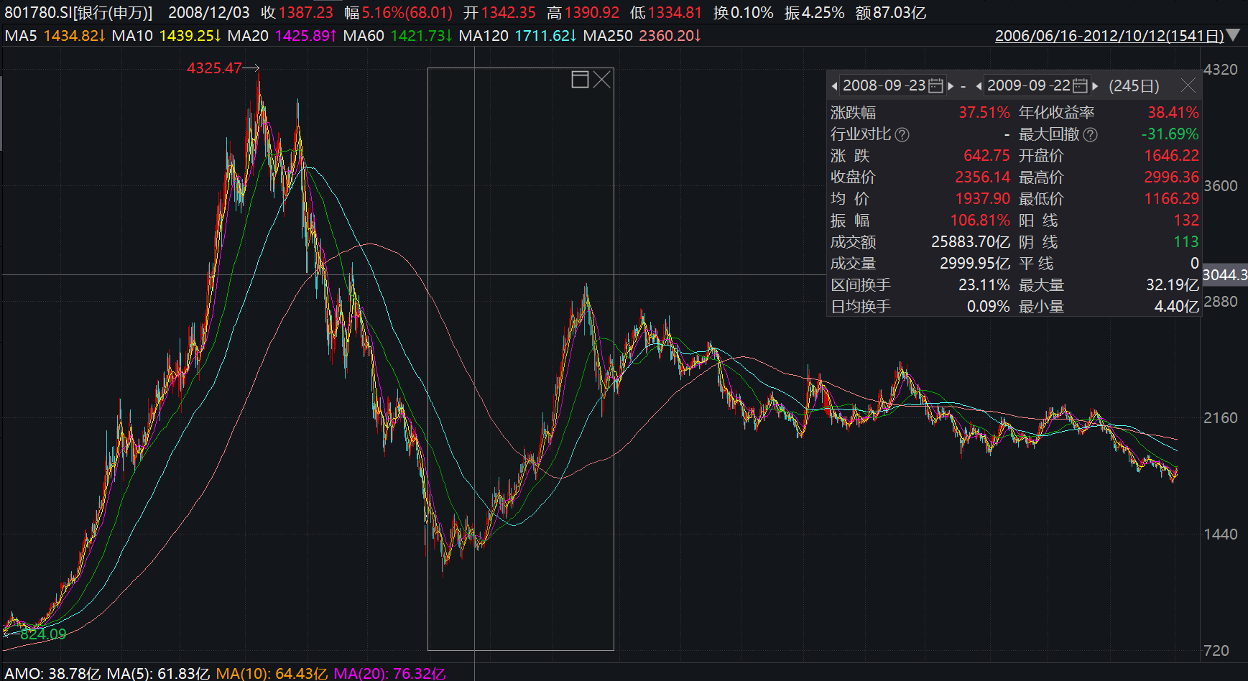
Task: Open calendar picker for end date 2009-09-22
Action: 1080,85
